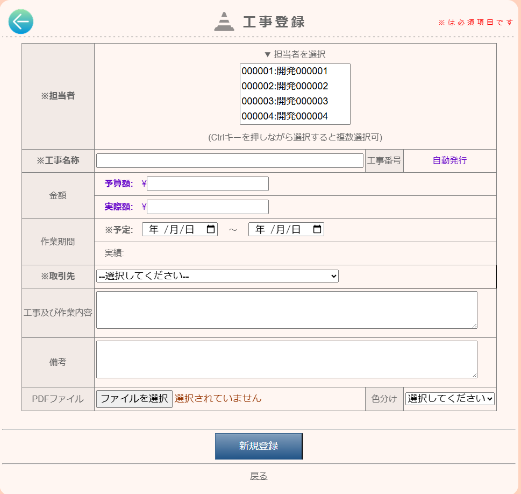
Task: Open the 色分け color dropdown
Action: pyautogui.click(x=449, y=399)
